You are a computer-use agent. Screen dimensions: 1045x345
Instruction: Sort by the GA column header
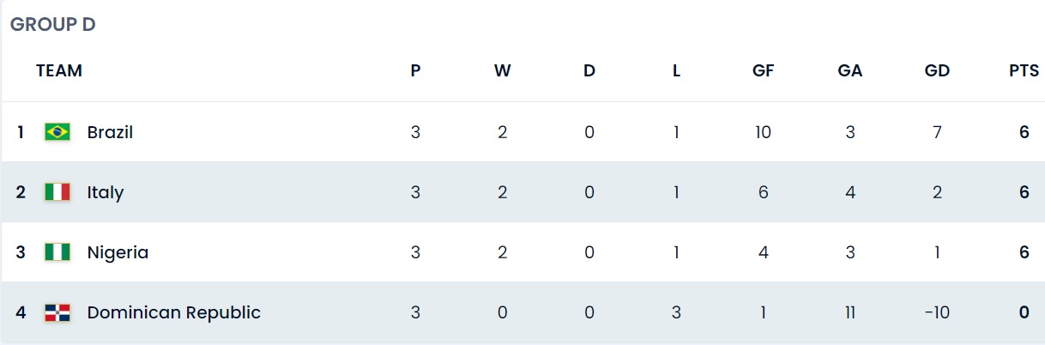850,71
